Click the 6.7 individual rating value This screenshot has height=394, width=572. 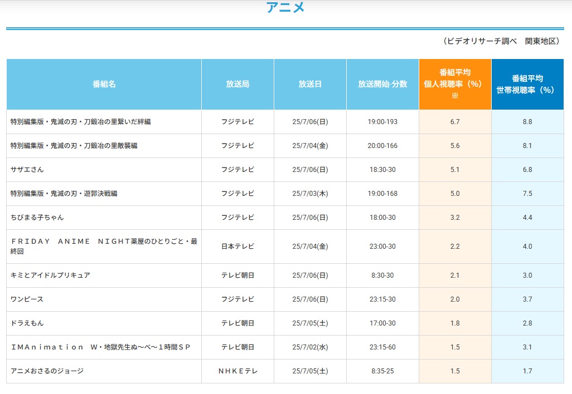point(455,122)
